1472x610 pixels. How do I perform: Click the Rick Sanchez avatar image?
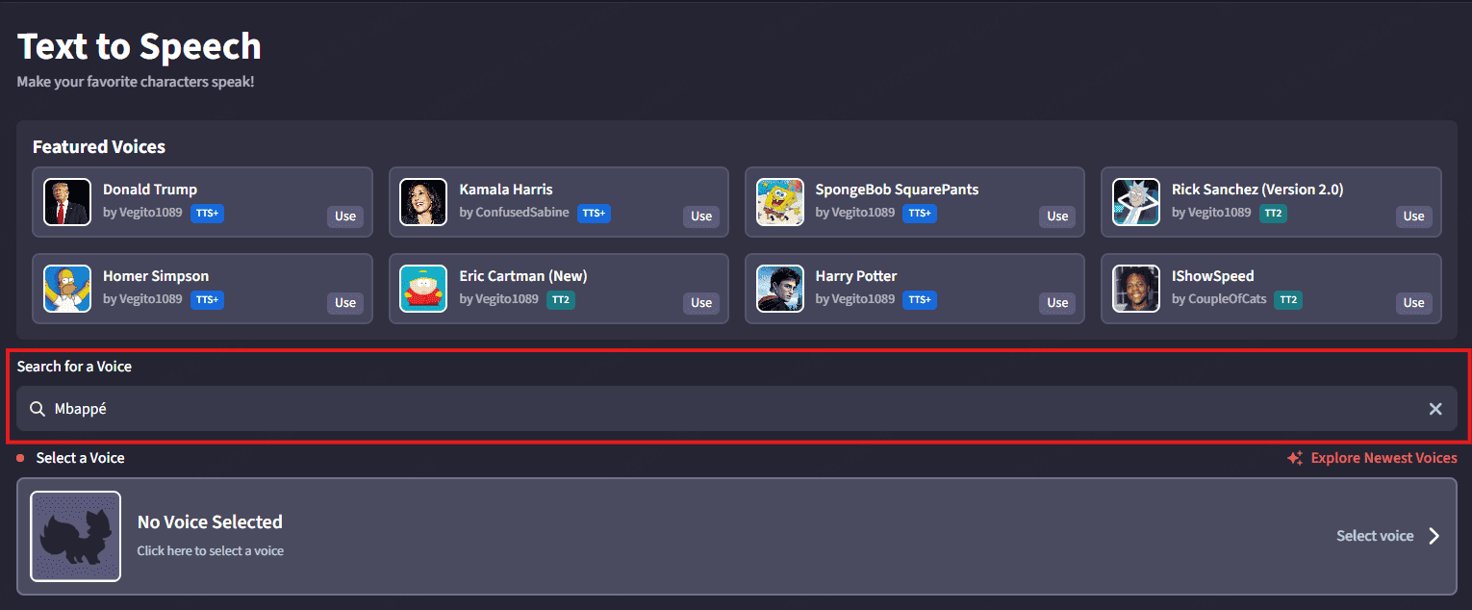click(x=1136, y=202)
